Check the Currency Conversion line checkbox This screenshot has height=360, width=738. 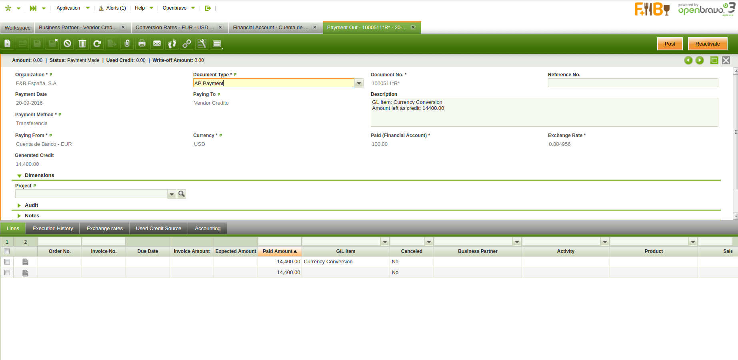7,262
